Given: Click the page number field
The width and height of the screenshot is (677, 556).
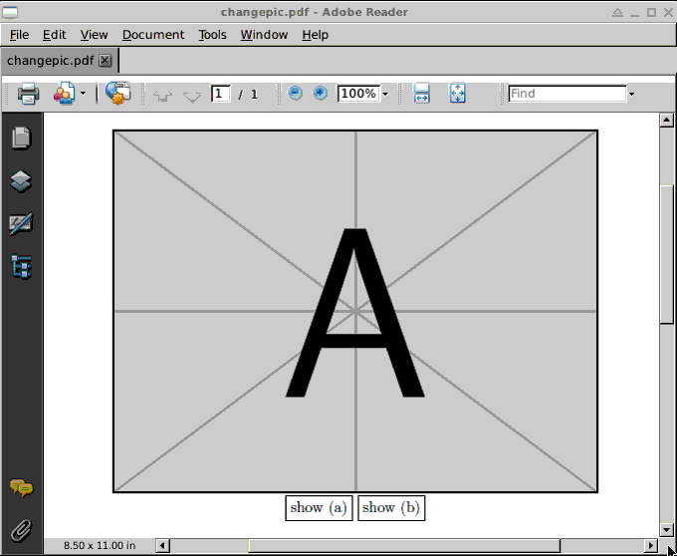Looking at the screenshot, I should point(221,94).
